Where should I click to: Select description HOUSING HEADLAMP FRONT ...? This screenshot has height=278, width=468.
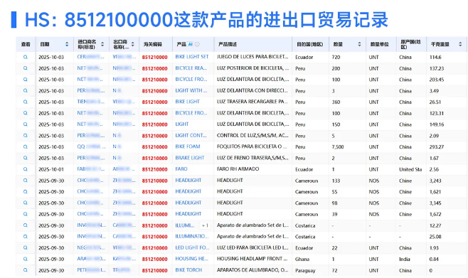(252, 259)
